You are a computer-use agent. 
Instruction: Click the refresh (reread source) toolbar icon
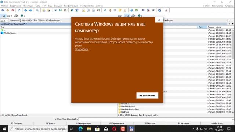pyautogui.click(x=19, y=10)
